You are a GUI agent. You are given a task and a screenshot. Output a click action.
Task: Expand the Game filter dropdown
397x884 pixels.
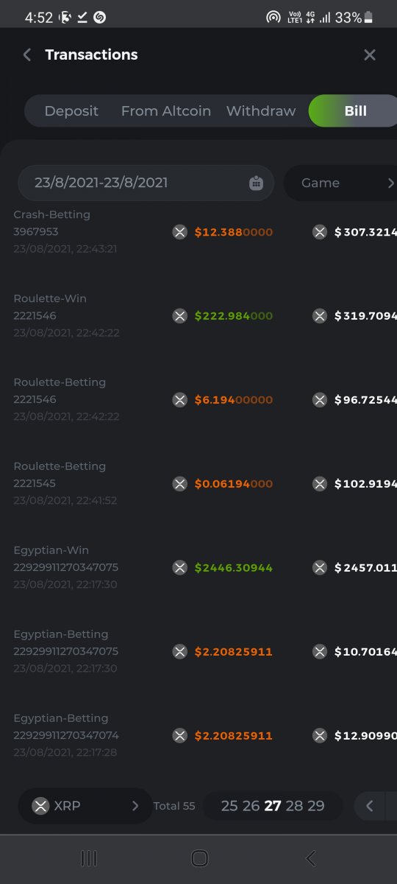point(340,183)
